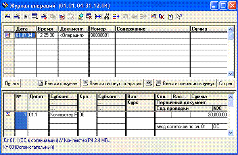Select cell ввод остатков по сч. 01
This screenshot has height=155, width=238.
pyautogui.click(x=184, y=126)
